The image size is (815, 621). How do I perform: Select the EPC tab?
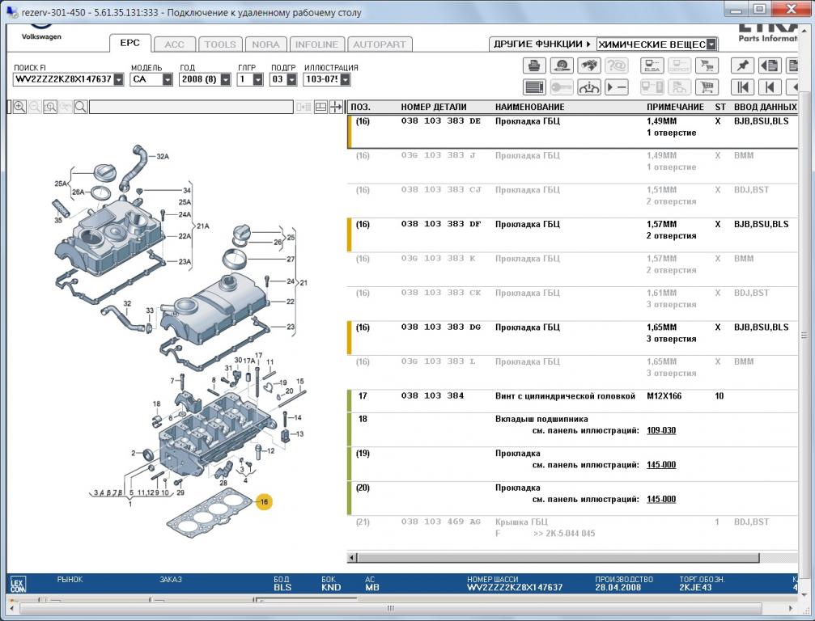coord(130,43)
